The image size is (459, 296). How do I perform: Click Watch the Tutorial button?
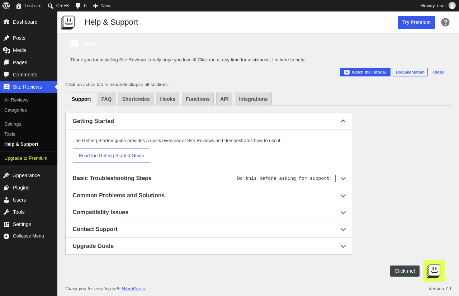coord(365,72)
